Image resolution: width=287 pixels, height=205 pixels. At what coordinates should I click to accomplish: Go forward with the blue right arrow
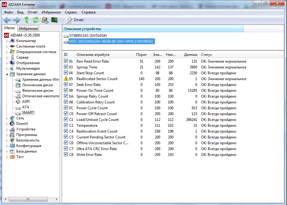[x=17, y=20]
